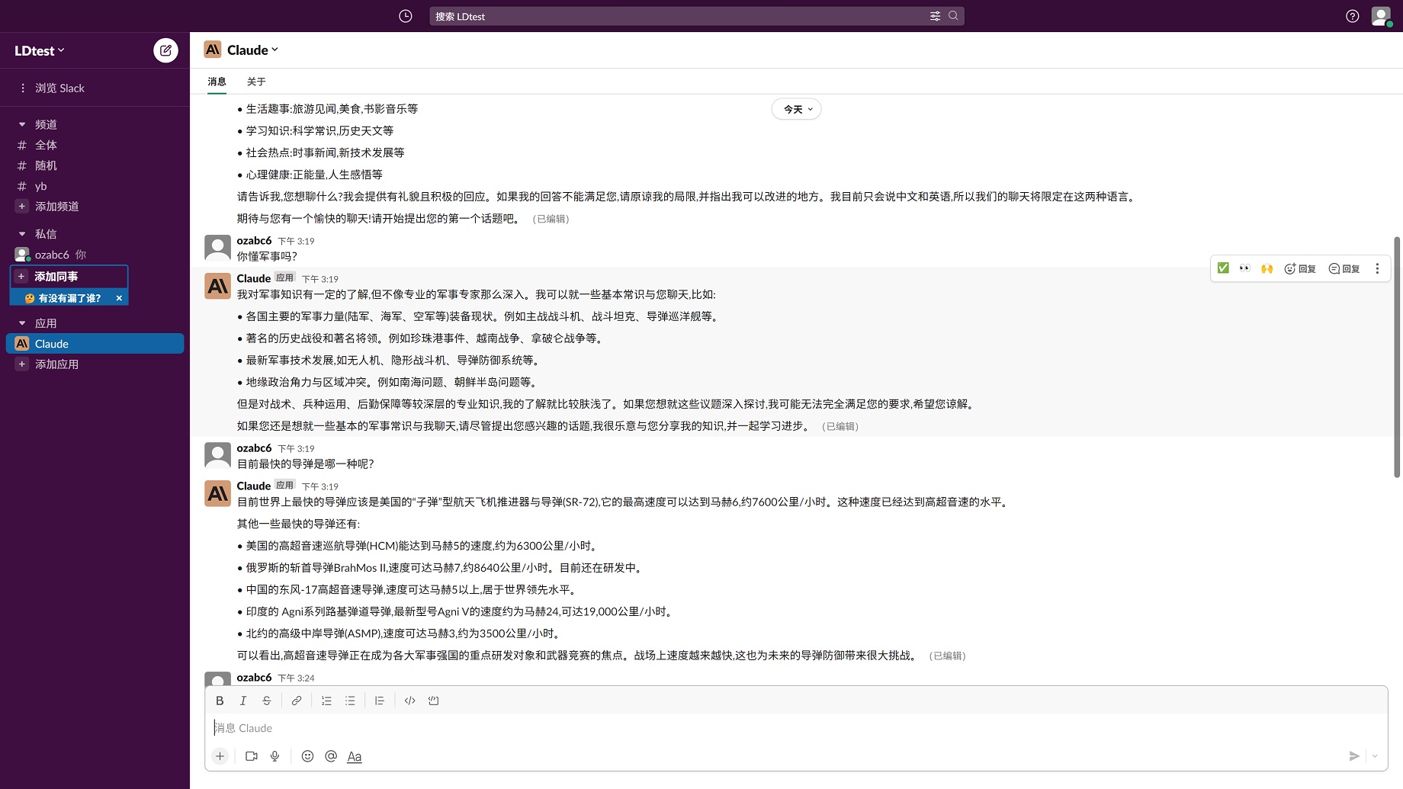Collapse the 应用 section

[x=22, y=323]
